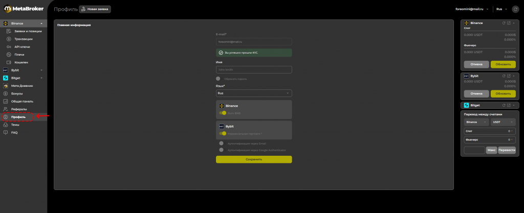Click the round refresh icon in top bar
The width and height of the screenshot is (524, 213).
coord(516,9)
